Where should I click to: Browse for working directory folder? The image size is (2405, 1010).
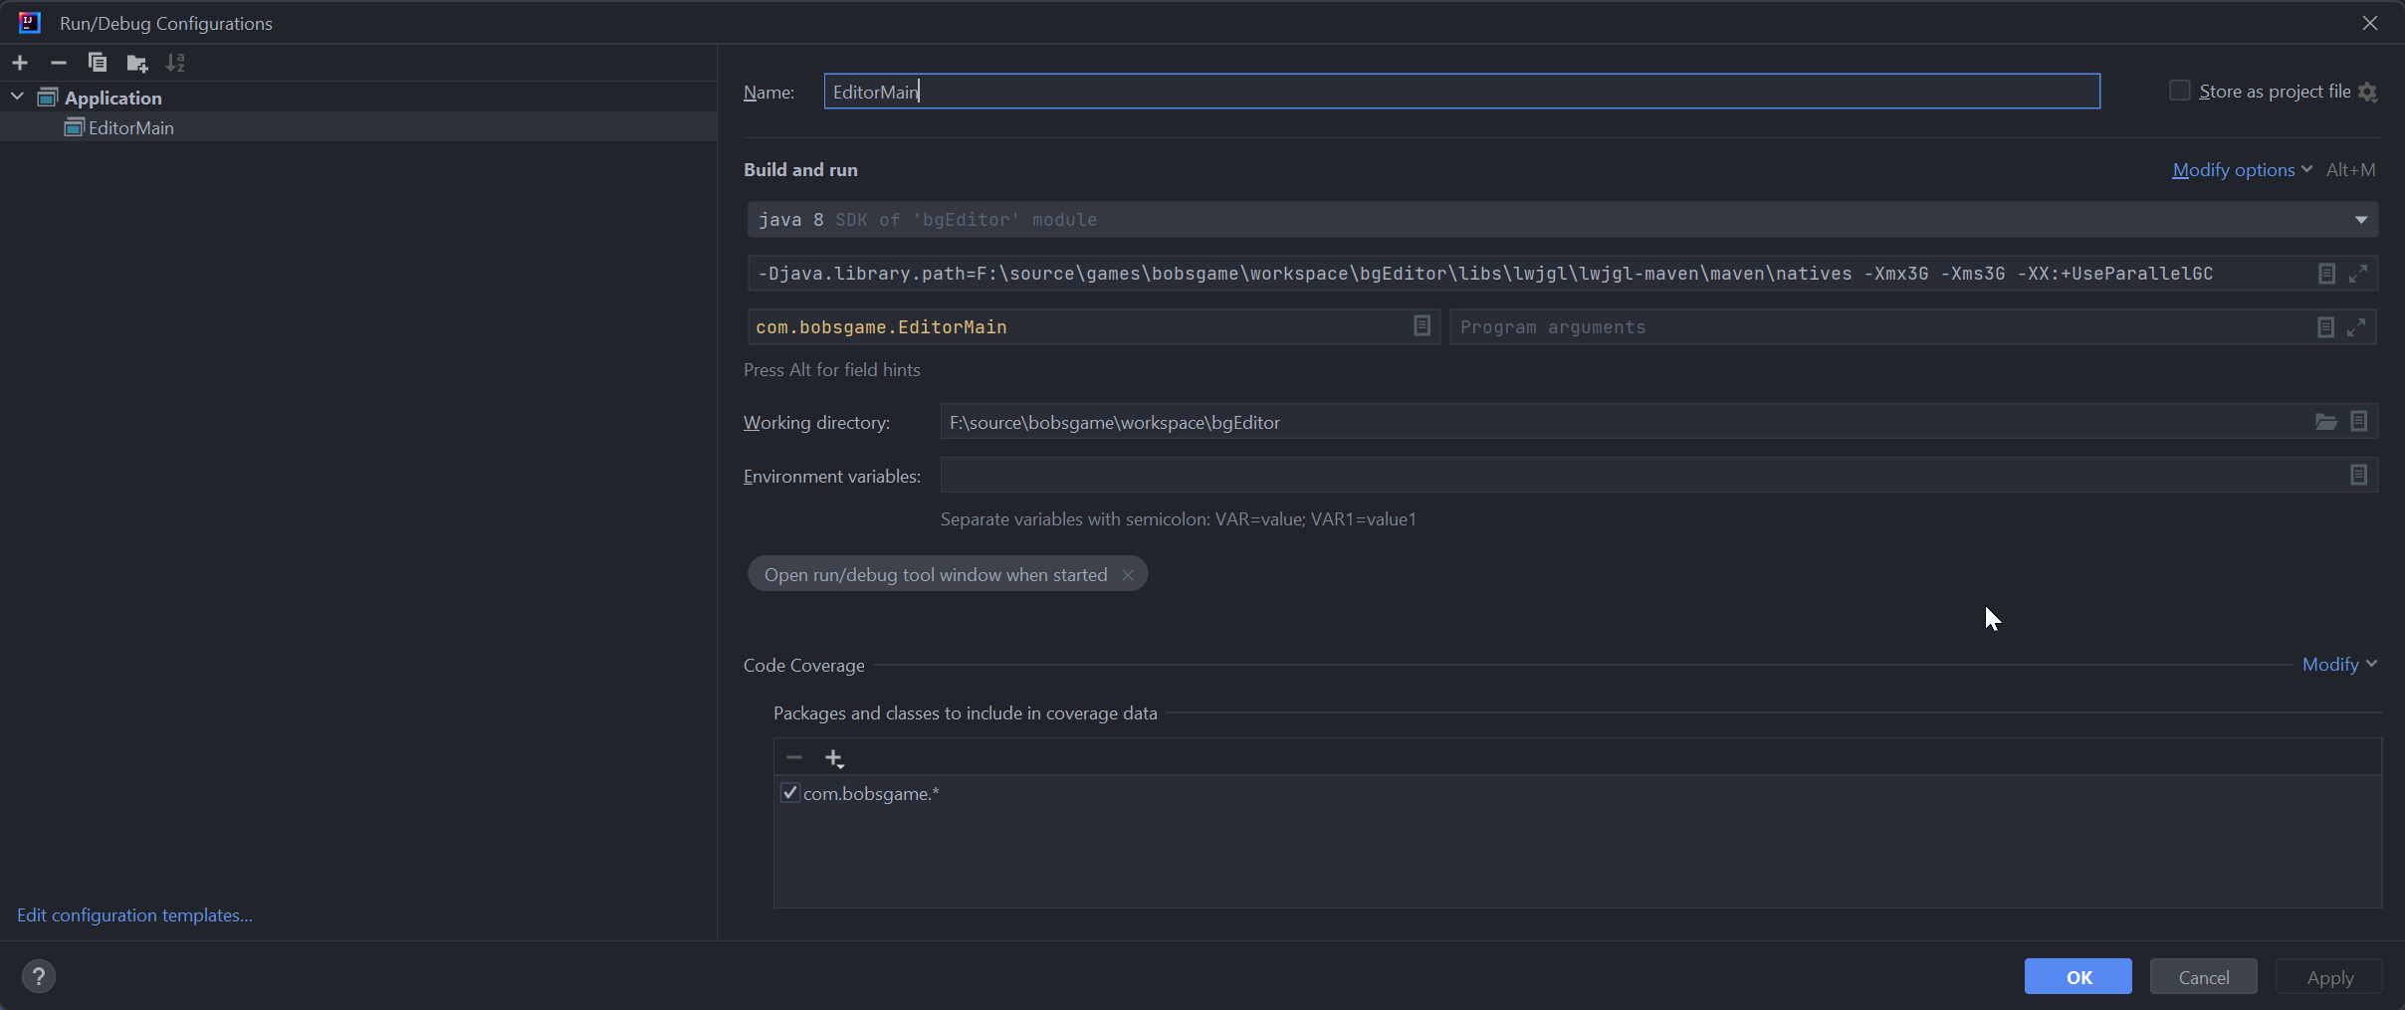2326,422
